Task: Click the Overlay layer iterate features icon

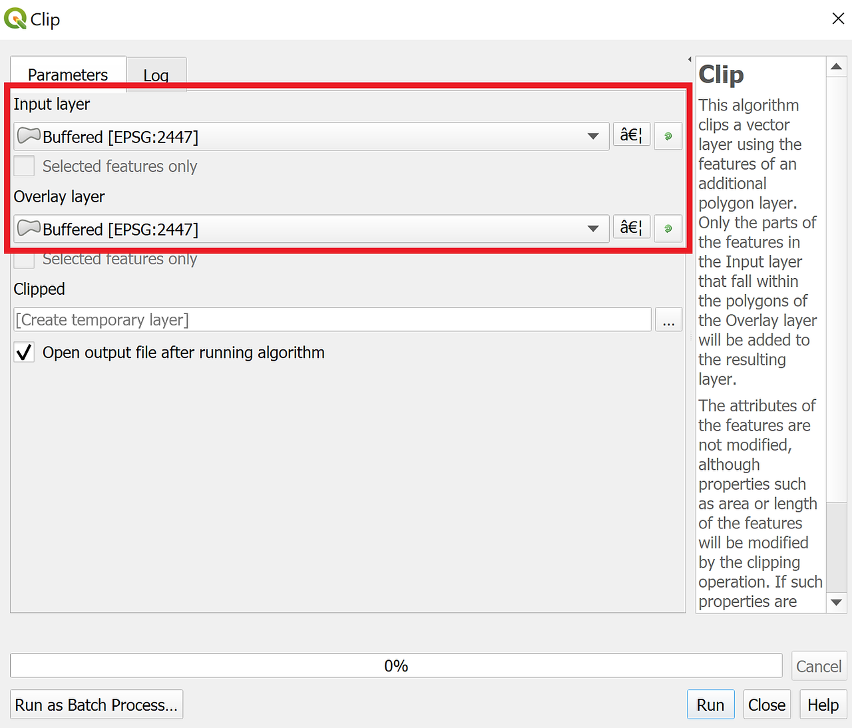Action: (x=668, y=228)
